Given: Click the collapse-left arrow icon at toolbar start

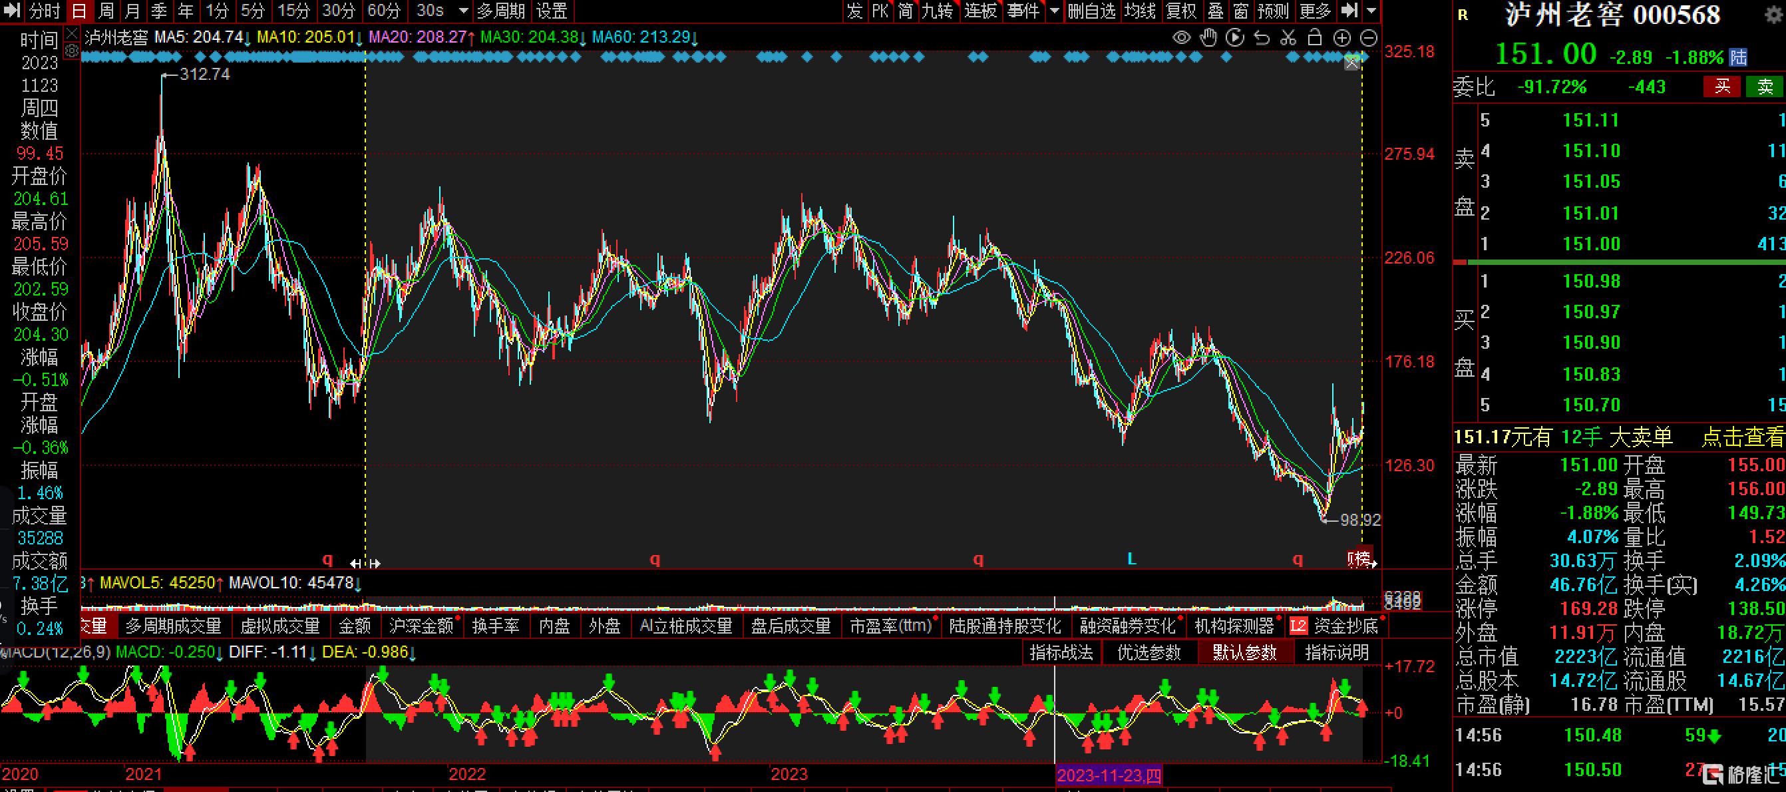Looking at the screenshot, I should point(13,11).
